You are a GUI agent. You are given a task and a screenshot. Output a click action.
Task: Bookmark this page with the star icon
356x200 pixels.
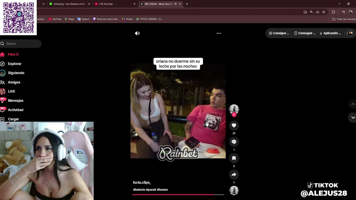324,12
